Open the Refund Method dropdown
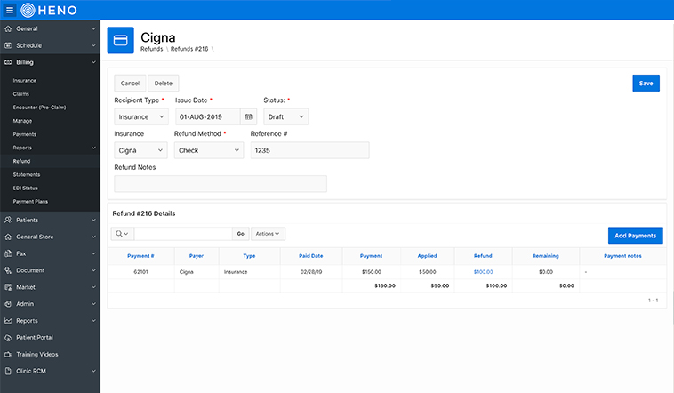 (209, 150)
